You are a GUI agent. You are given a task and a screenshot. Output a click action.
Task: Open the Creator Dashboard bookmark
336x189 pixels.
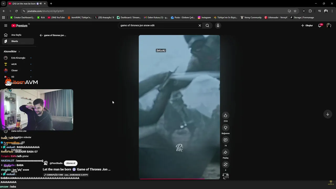[22, 18]
